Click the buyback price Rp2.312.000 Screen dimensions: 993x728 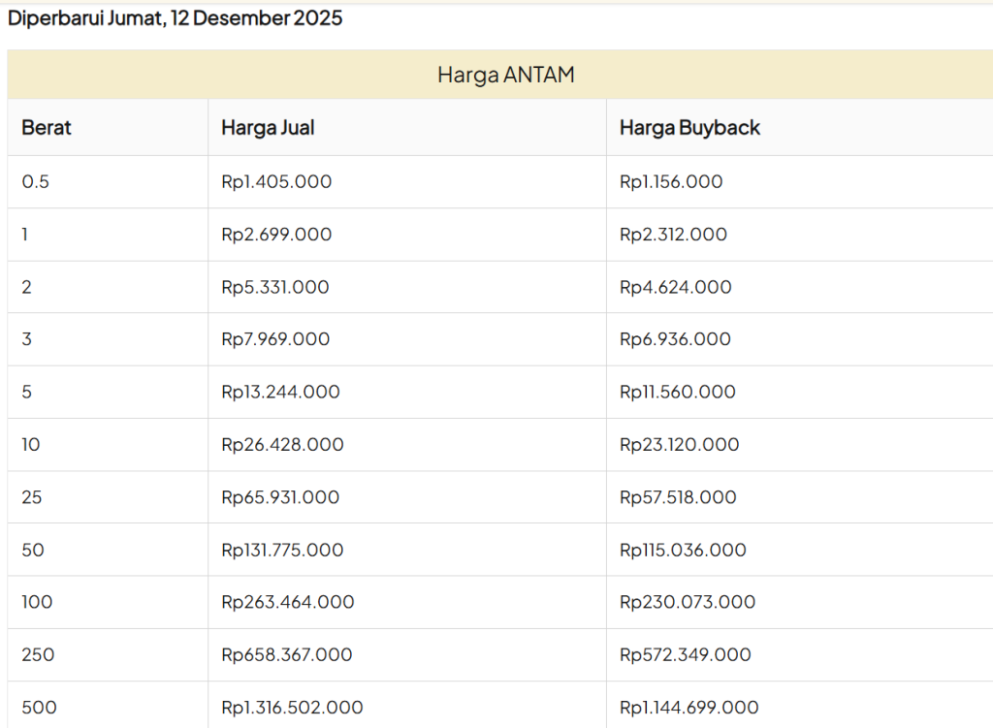point(673,235)
